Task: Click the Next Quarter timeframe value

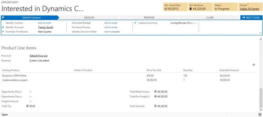Action: pyautogui.click(x=45, y=31)
